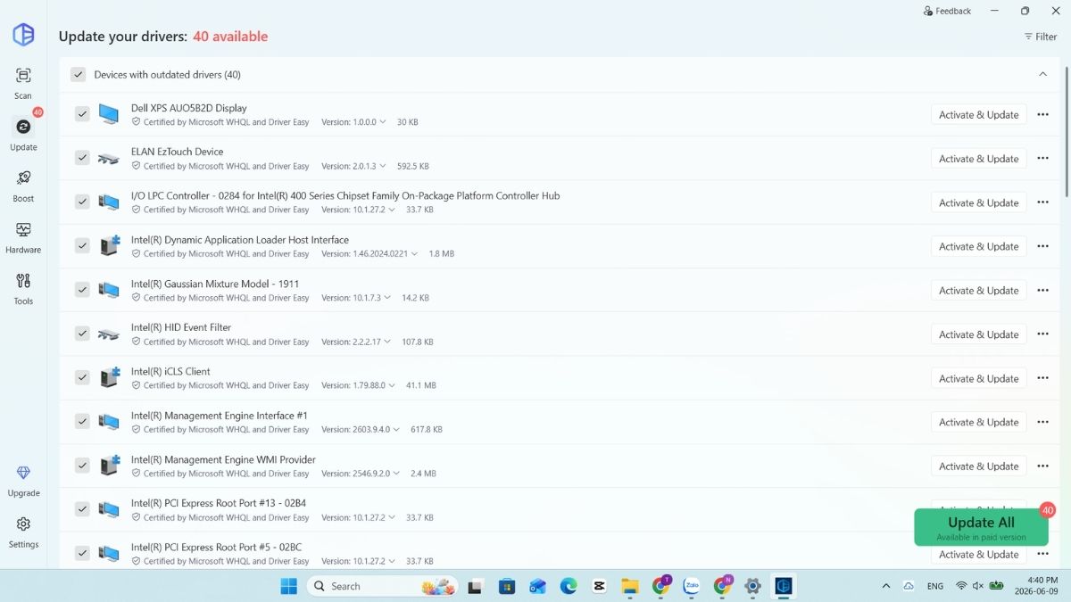Open the Tools section in sidebar
This screenshot has height=602, width=1071.
(x=23, y=288)
